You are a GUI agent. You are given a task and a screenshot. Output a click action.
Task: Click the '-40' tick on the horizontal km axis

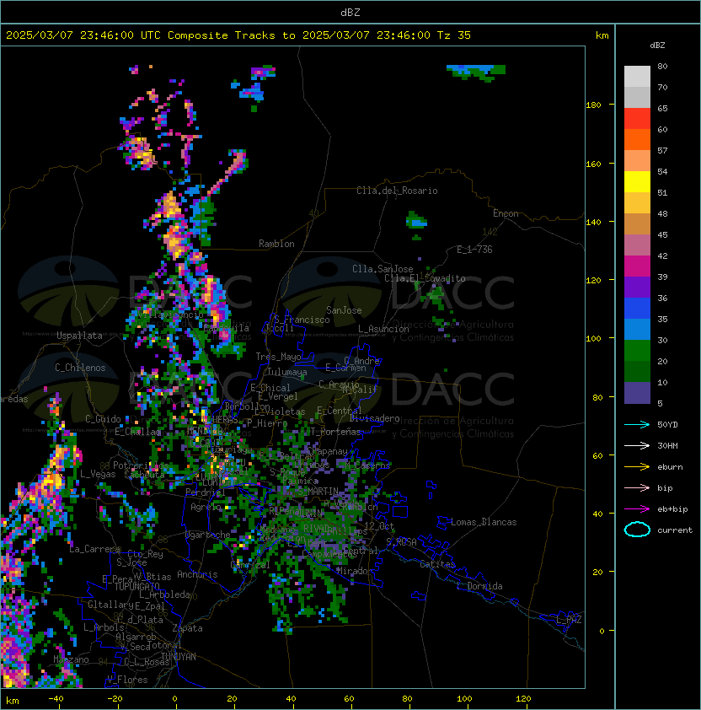tap(56, 699)
